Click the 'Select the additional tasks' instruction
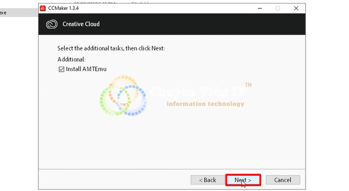Screen dimensions: 349x191 tap(111, 48)
